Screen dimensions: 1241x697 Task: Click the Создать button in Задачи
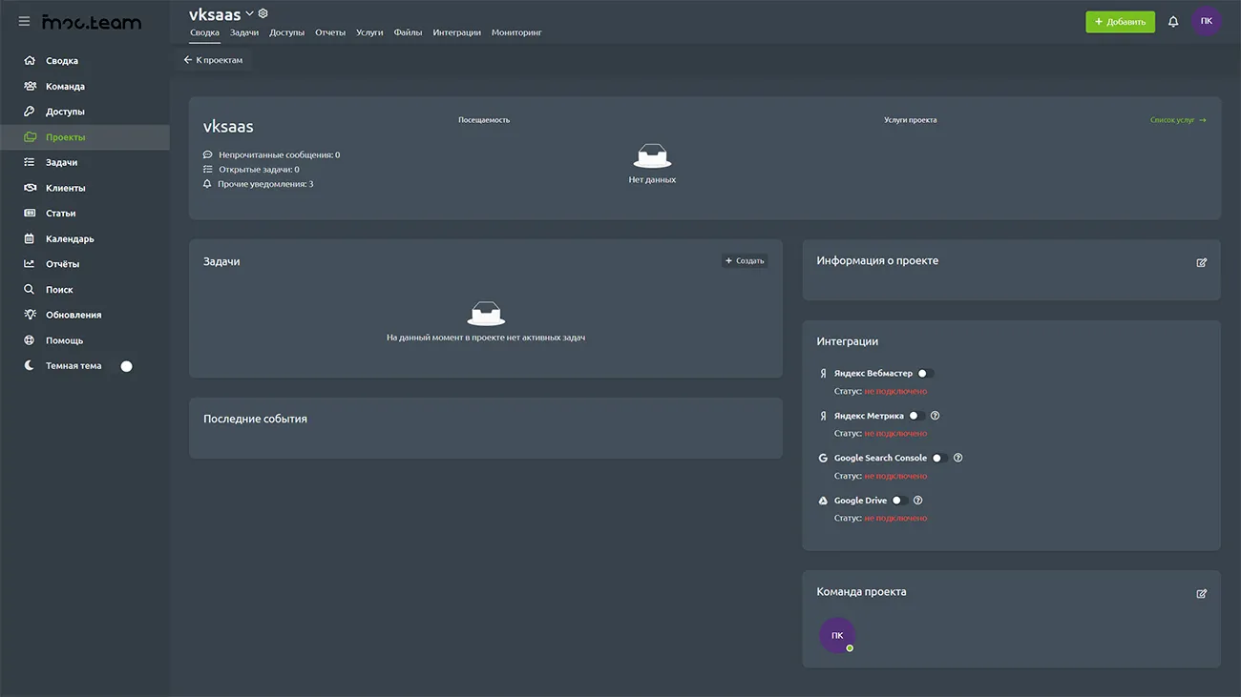coord(745,261)
